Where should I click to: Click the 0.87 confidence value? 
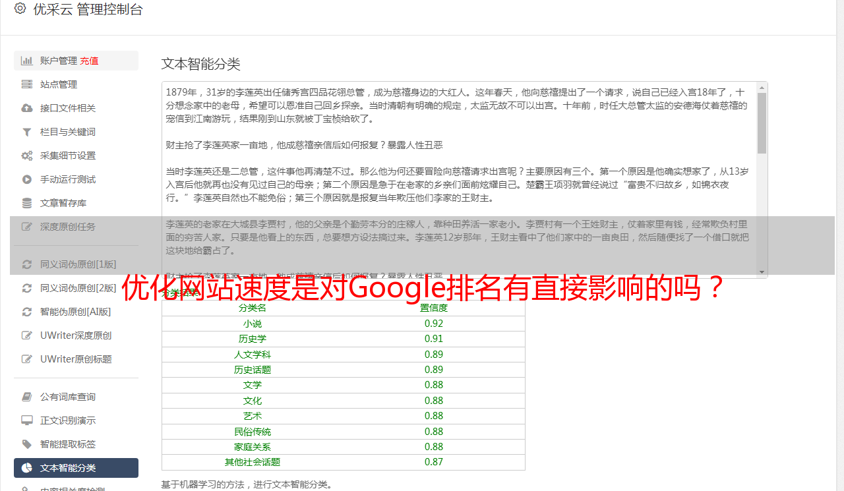coord(434,462)
